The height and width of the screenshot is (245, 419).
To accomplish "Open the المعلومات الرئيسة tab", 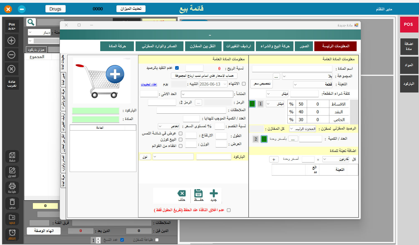I will point(335,46).
